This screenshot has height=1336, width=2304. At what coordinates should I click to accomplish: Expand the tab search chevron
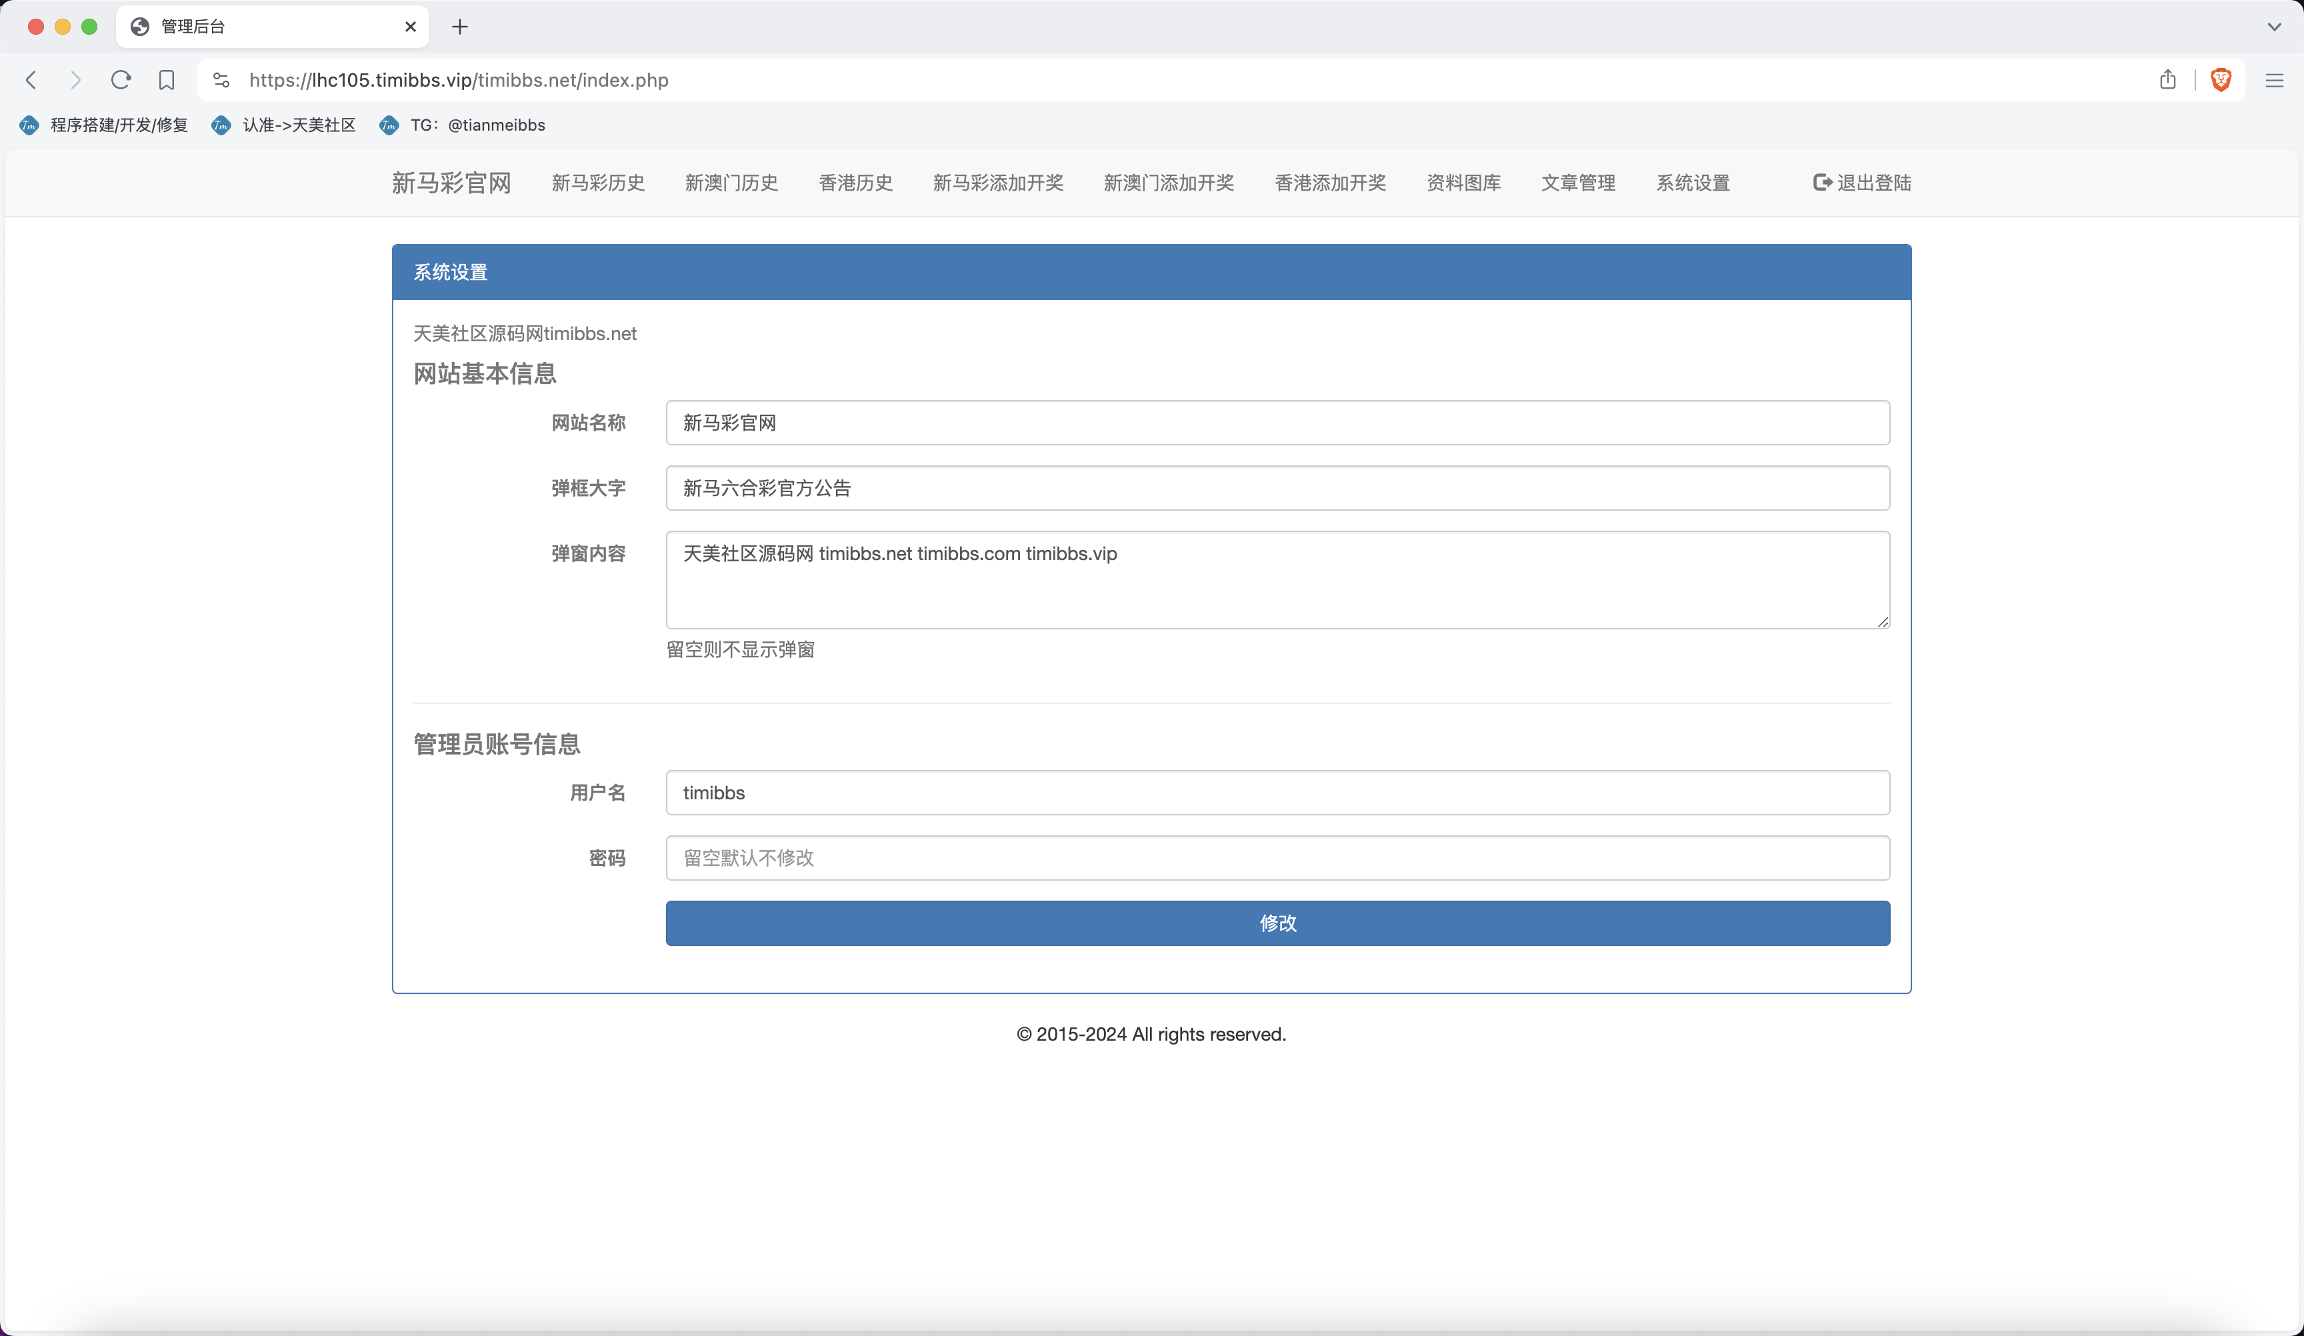[2274, 27]
